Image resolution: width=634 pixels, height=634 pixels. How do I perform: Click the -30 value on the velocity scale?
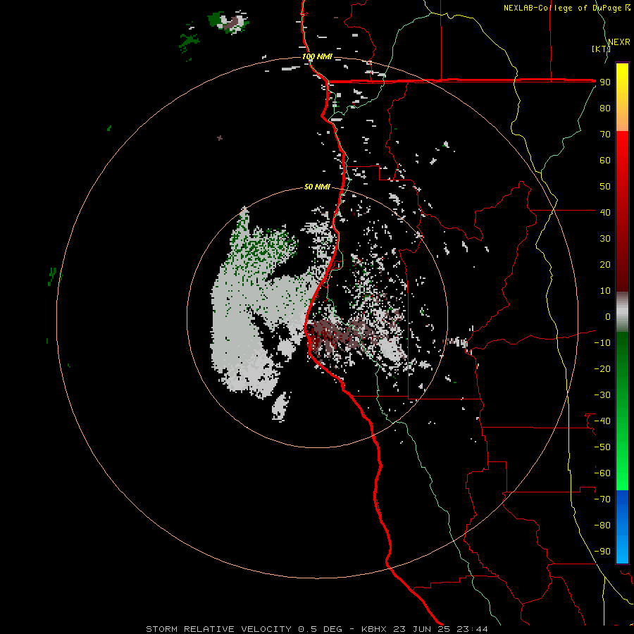point(602,395)
